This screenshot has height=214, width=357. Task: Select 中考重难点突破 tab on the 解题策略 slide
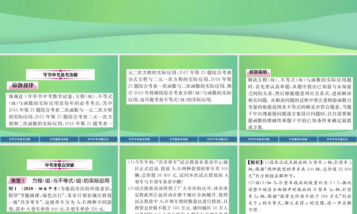(x=298, y=139)
